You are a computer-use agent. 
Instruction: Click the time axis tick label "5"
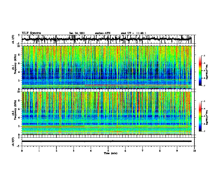tap(108, 151)
